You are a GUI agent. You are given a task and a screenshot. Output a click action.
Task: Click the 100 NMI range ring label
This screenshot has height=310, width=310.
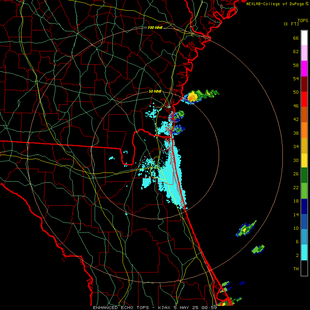tap(155, 28)
